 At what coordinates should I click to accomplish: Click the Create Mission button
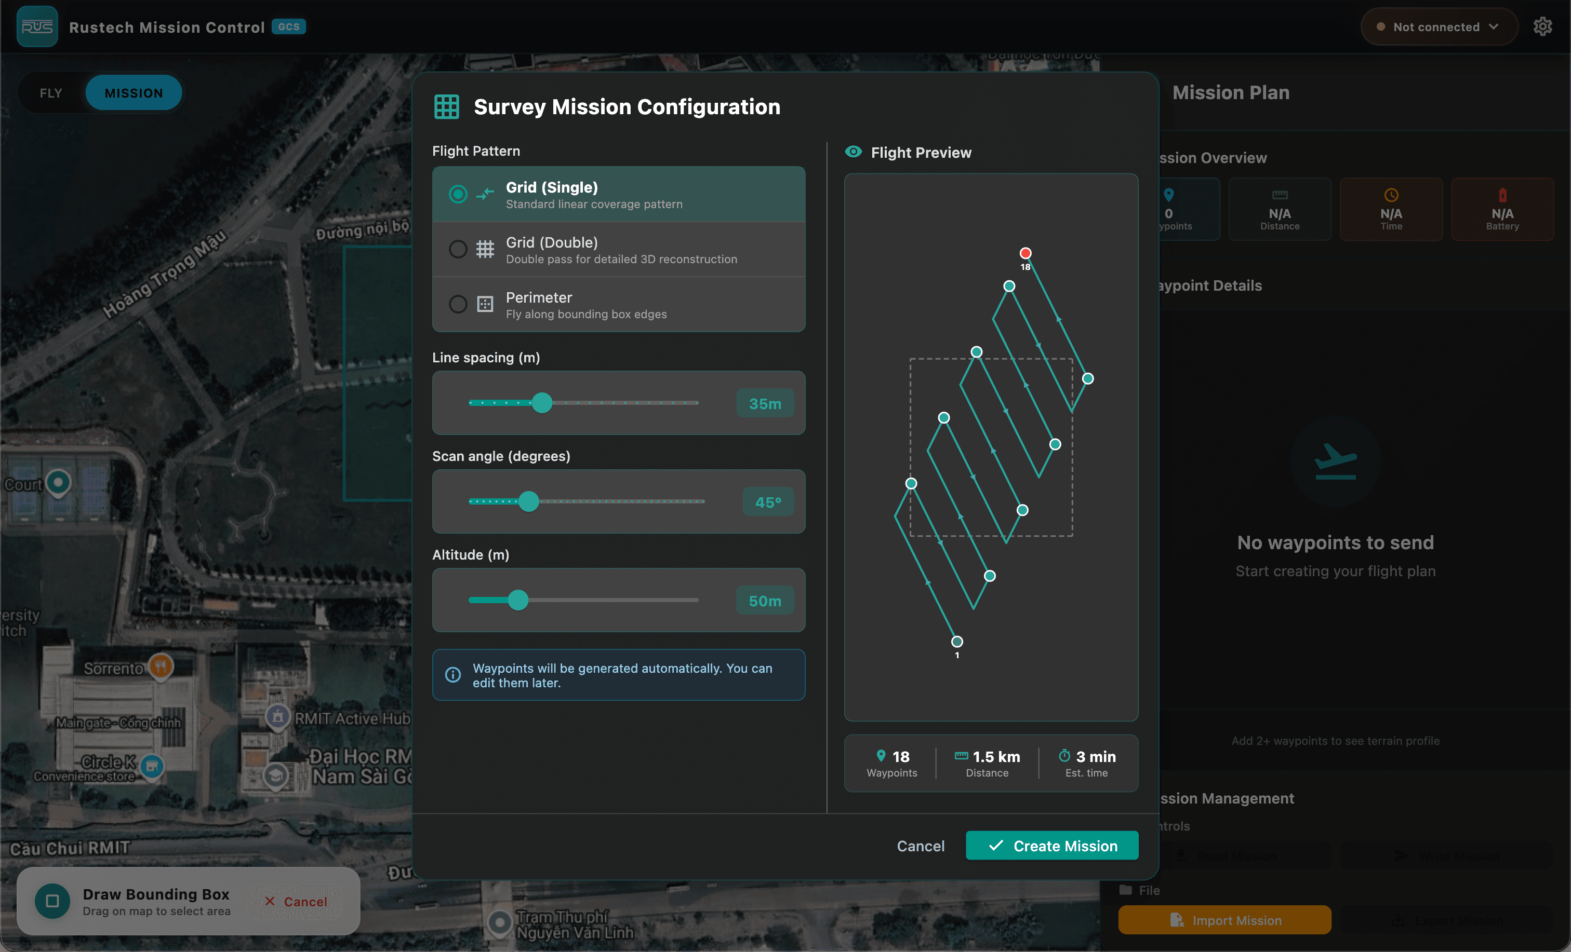pyautogui.click(x=1052, y=846)
